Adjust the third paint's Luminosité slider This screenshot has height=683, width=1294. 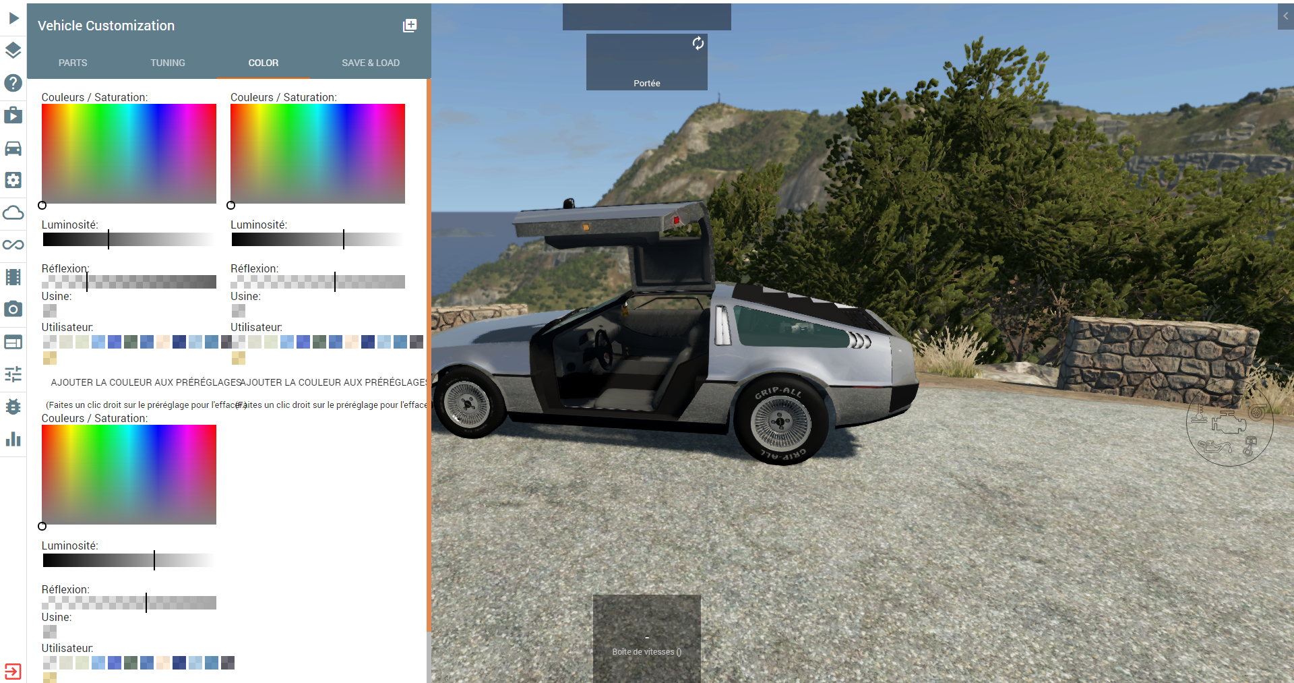(129, 560)
